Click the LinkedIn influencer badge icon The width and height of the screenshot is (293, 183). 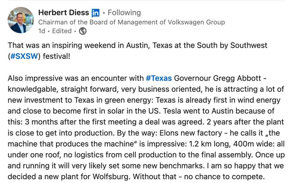(x=95, y=13)
